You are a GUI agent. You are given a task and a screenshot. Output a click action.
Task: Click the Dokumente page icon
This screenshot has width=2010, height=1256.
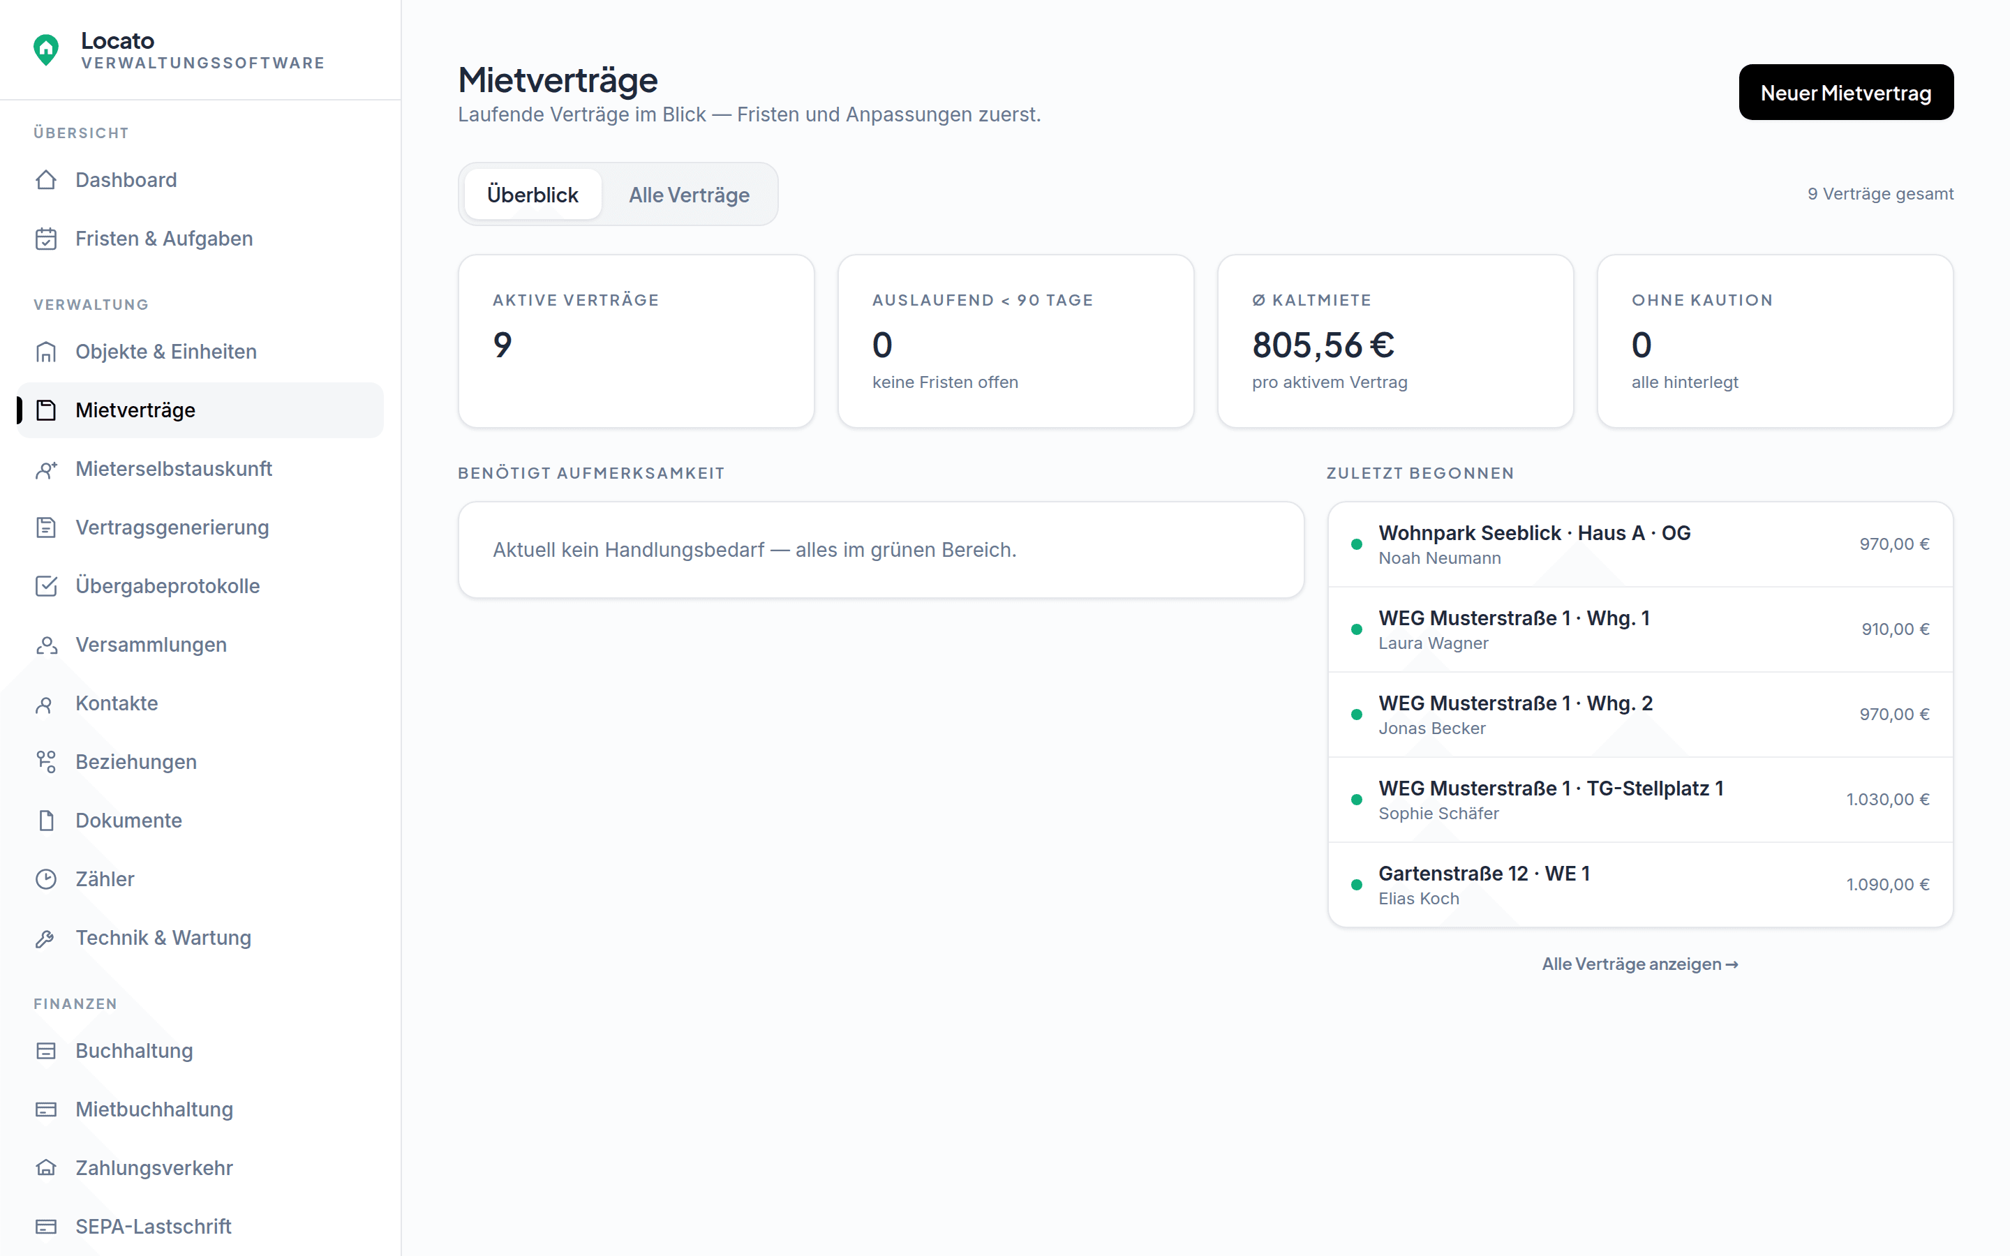(x=45, y=821)
